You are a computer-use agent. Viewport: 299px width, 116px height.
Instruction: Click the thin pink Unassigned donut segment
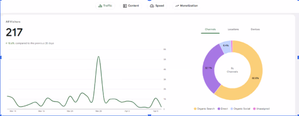[x=232, y=46]
